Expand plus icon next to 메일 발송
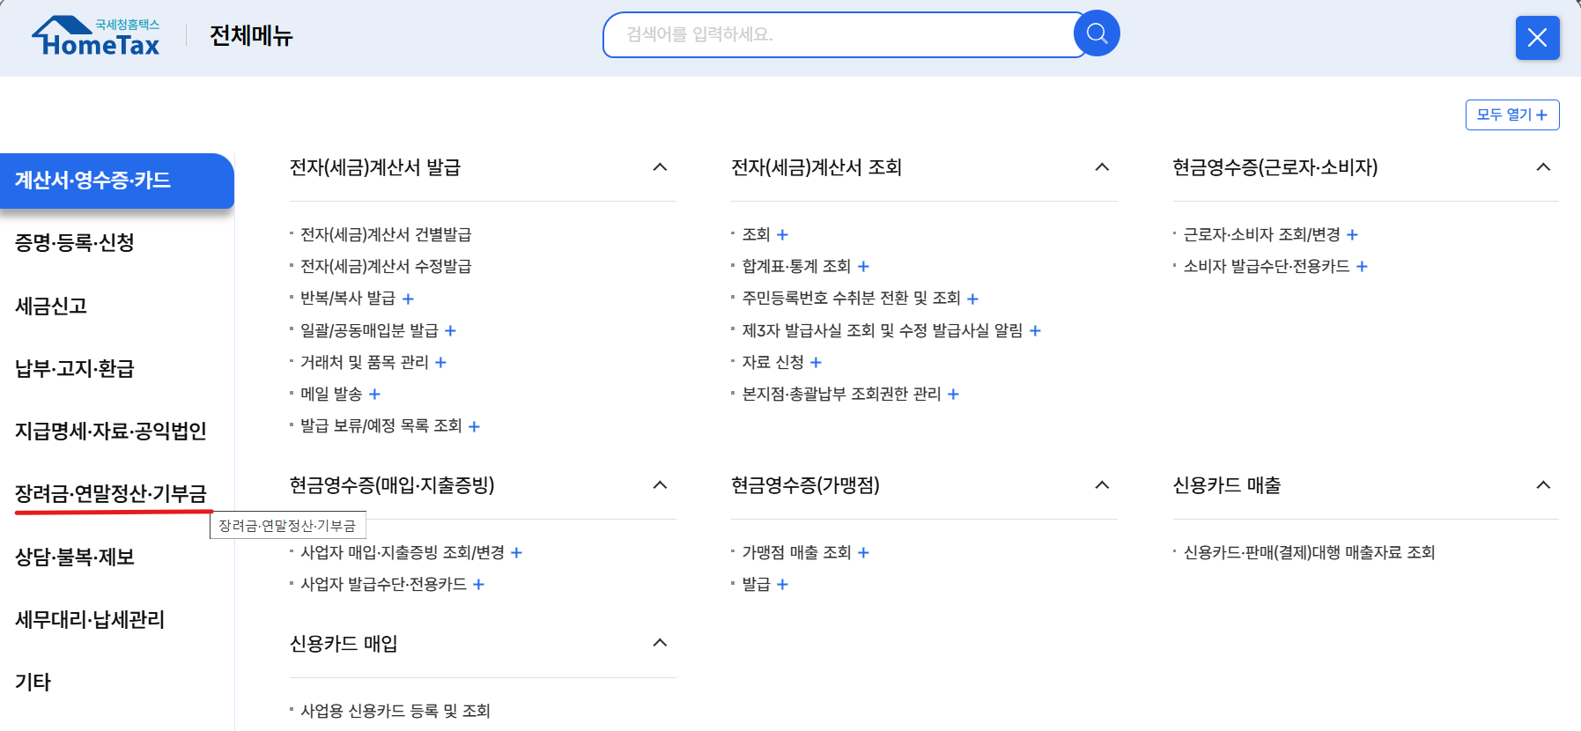 click(374, 395)
